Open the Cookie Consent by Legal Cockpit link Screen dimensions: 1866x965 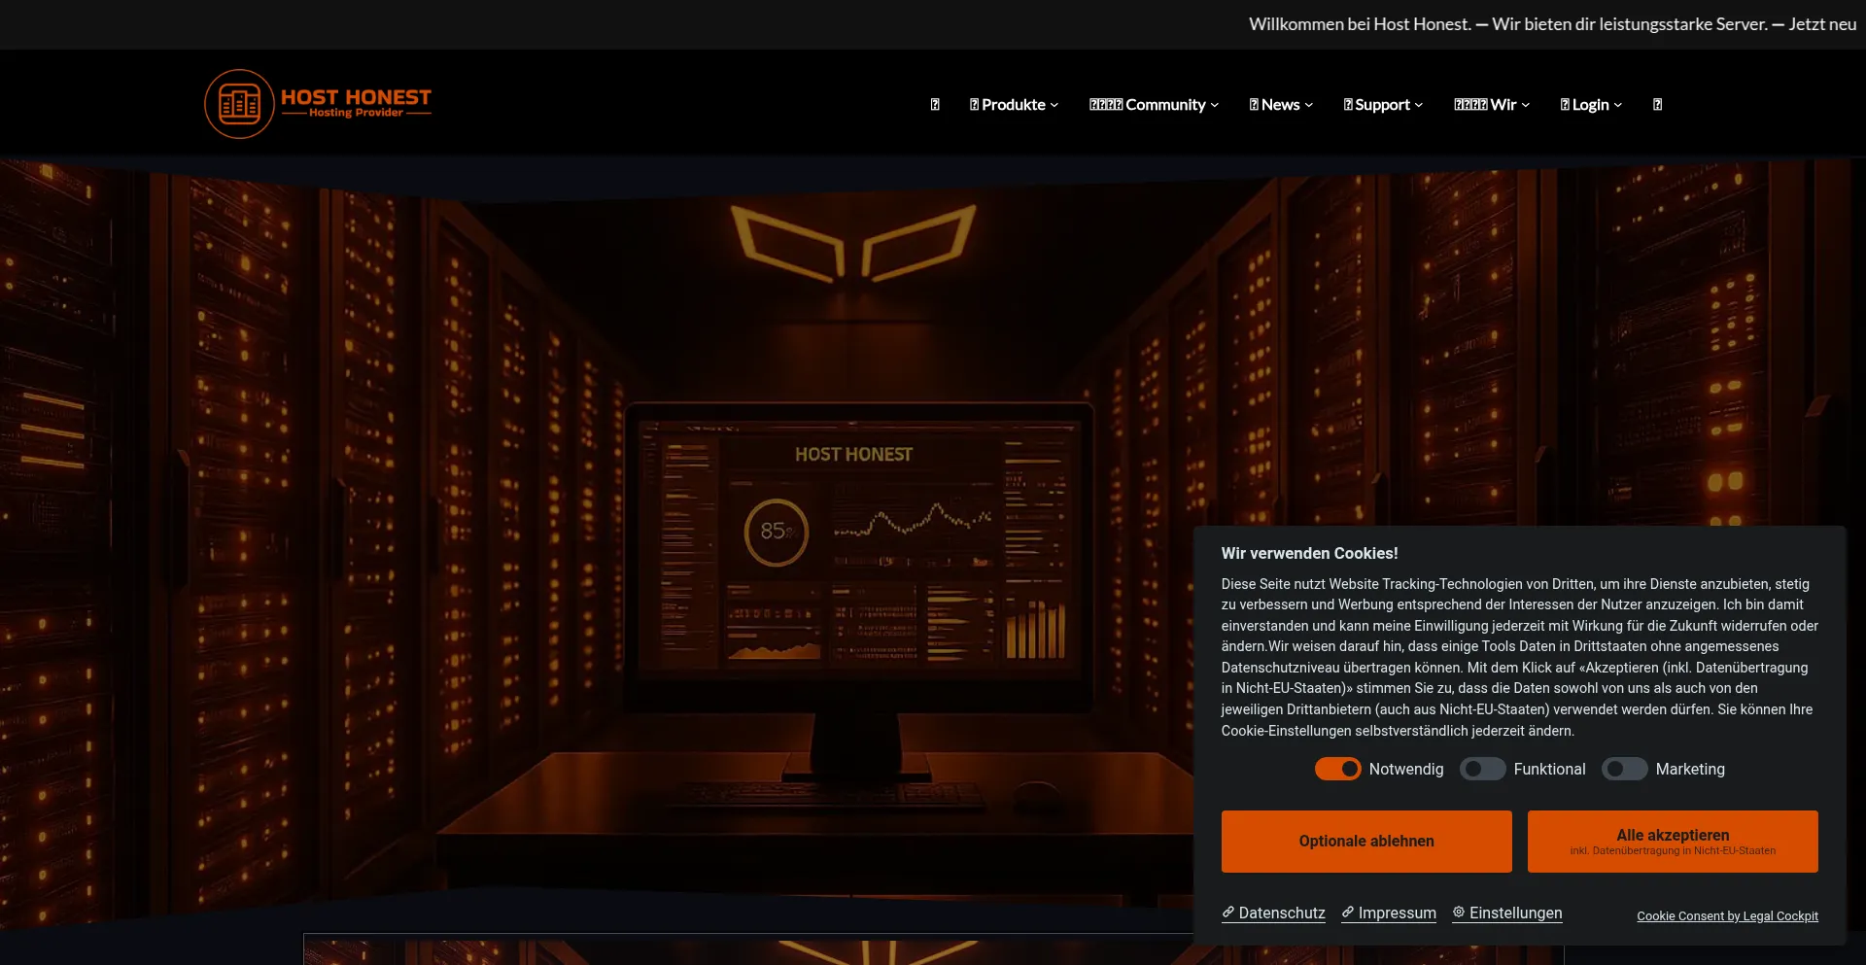click(1727, 915)
